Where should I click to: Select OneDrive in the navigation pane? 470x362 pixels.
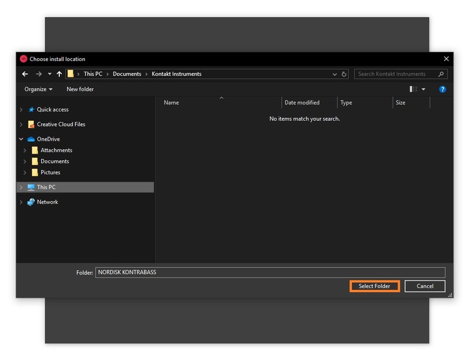[48, 139]
